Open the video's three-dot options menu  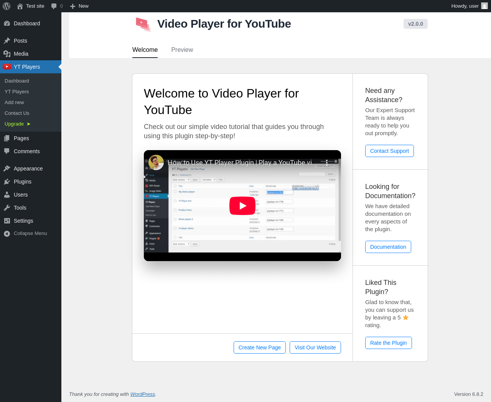(x=327, y=162)
